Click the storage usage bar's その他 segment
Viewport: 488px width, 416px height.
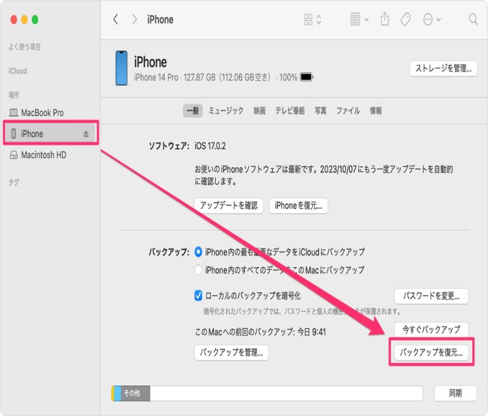[x=132, y=393]
